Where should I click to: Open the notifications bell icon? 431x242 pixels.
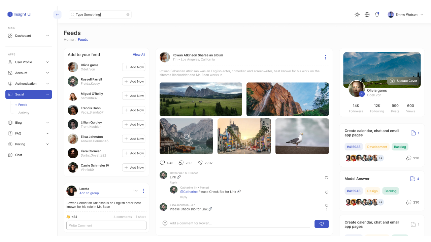377,14
